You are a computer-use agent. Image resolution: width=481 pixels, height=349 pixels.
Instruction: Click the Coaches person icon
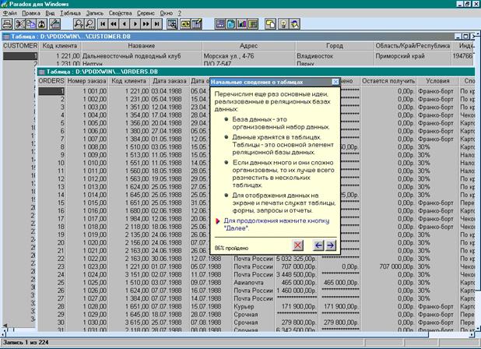[295, 23]
